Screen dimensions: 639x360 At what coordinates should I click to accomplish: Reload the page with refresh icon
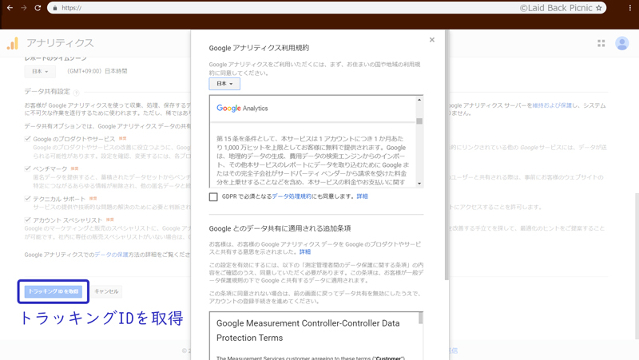click(38, 8)
